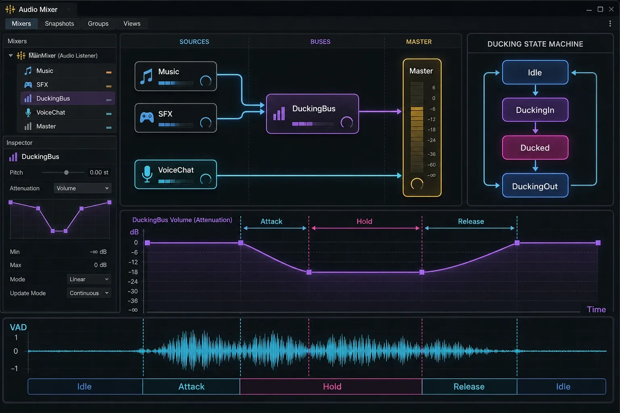Click the circular knob on Master node
The height and width of the screenshot is (413, 620).
pos(417,184)
